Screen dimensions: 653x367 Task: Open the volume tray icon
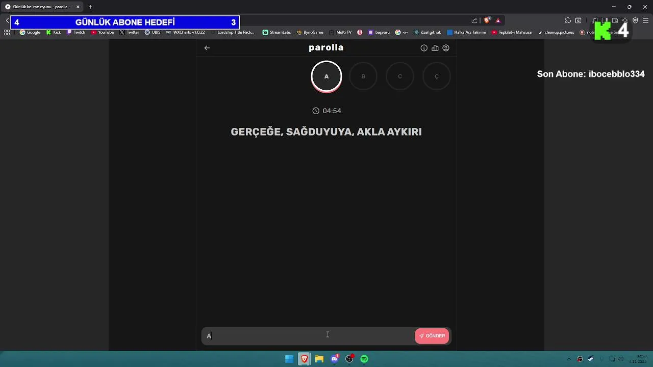(620, 359)
